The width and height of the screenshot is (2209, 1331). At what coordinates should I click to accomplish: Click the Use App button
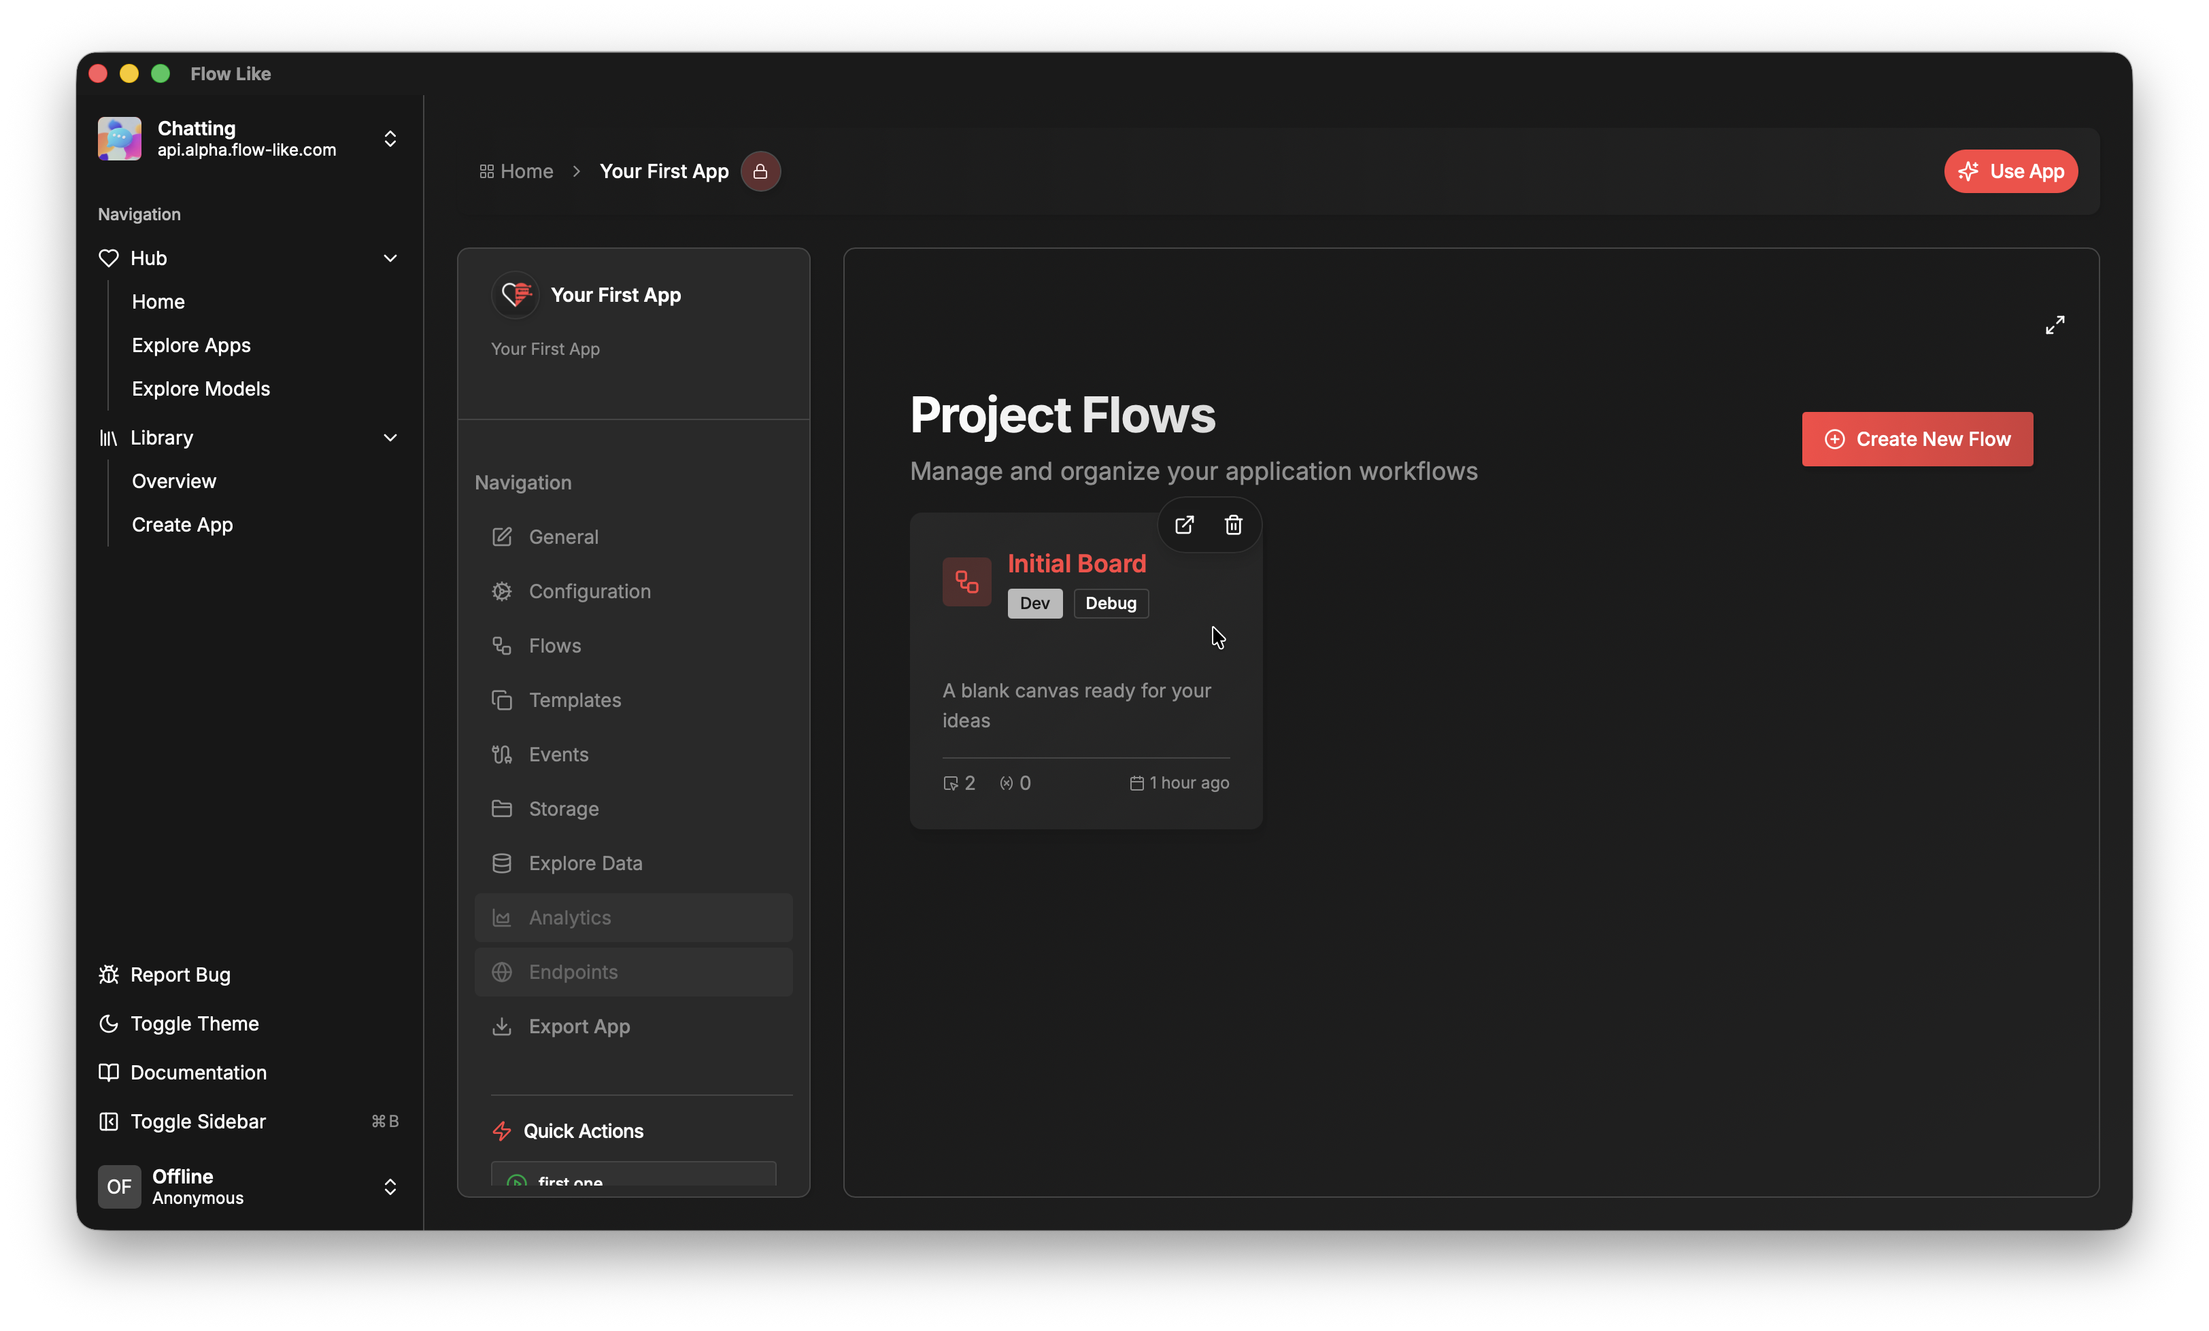tap(2010, 171)
